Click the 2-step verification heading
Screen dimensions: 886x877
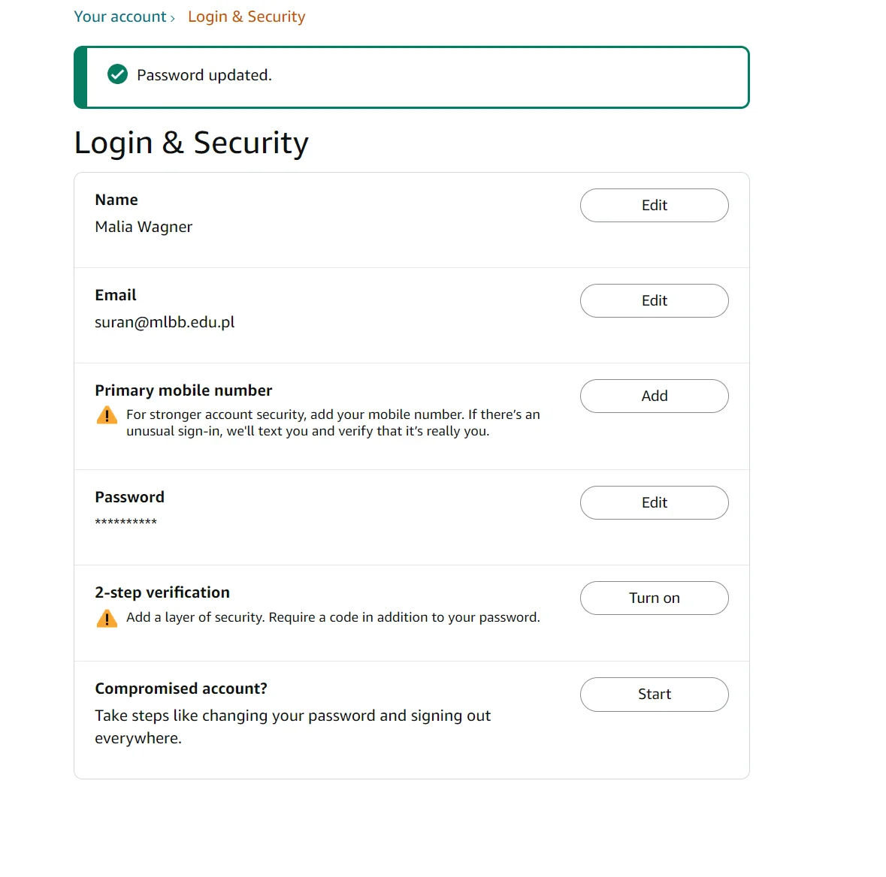coord(162,593)
